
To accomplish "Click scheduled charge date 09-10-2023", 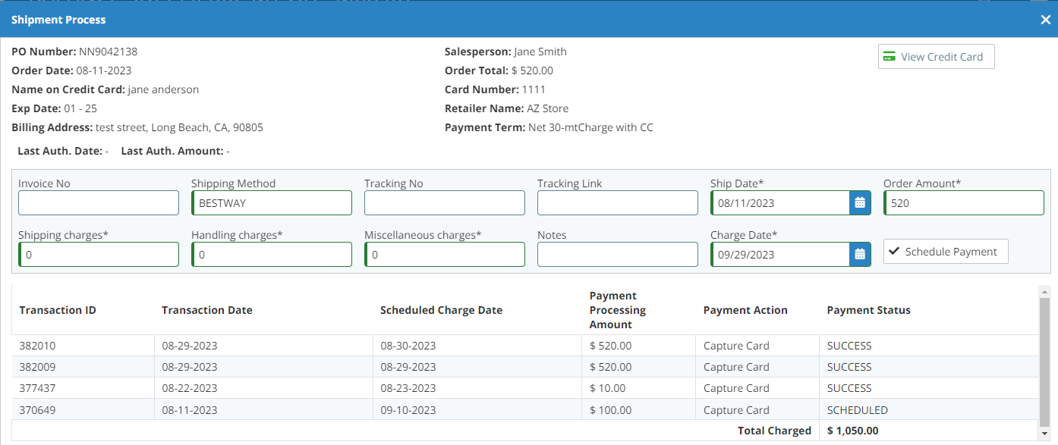I will click(408, 410).
